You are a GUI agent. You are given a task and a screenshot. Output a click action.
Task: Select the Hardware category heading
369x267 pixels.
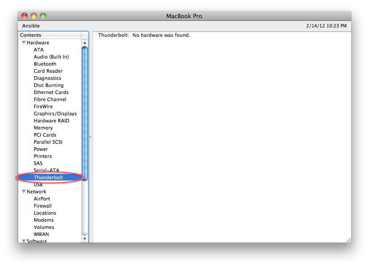coord(38,43)
